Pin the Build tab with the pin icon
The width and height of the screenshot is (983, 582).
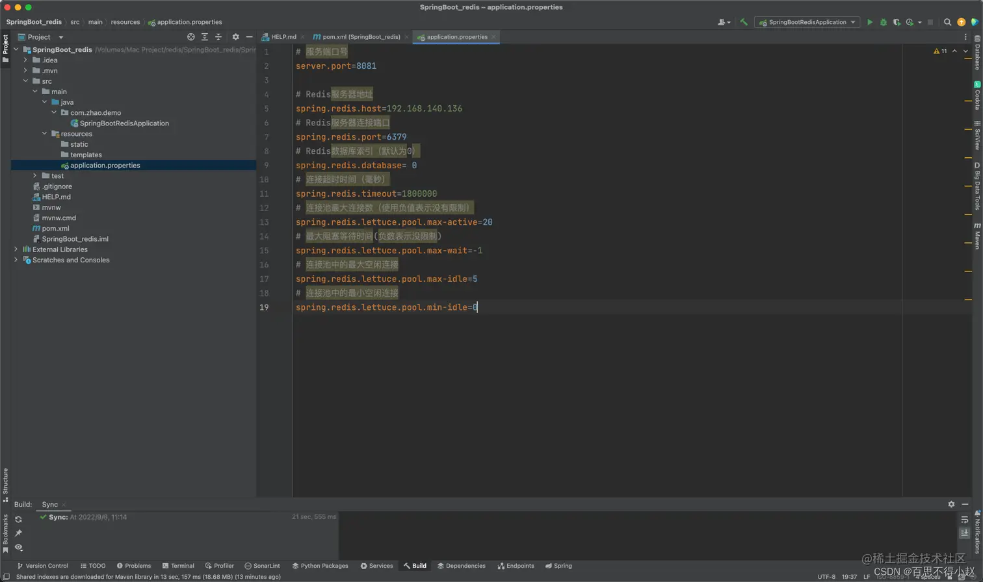coord(18,533)
